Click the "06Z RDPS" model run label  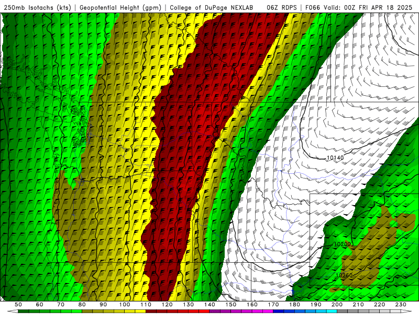pos(282,7)
